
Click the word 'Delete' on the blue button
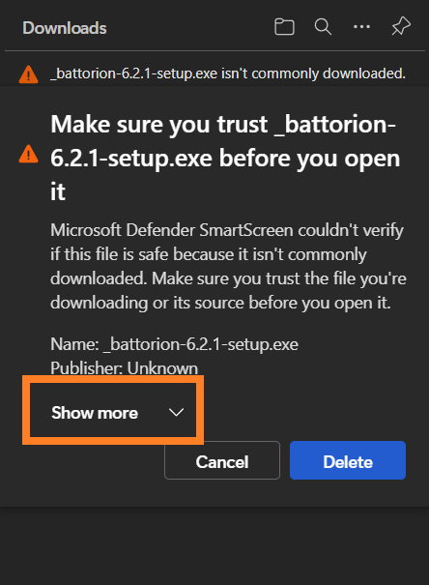(x=348, y=462)
